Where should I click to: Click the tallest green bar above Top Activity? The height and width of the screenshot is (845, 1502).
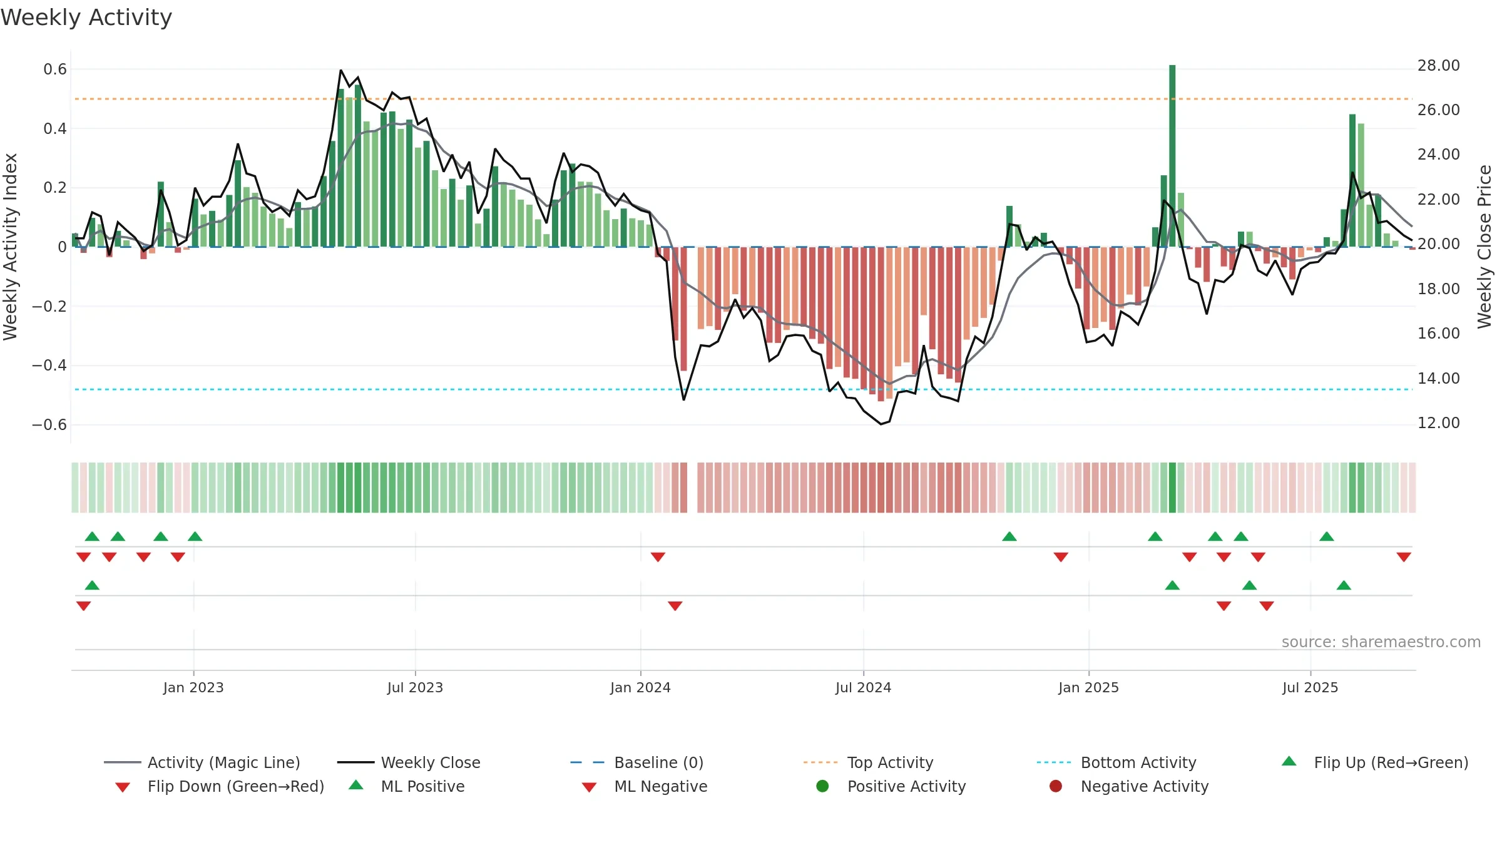[x=1172, y=155]
